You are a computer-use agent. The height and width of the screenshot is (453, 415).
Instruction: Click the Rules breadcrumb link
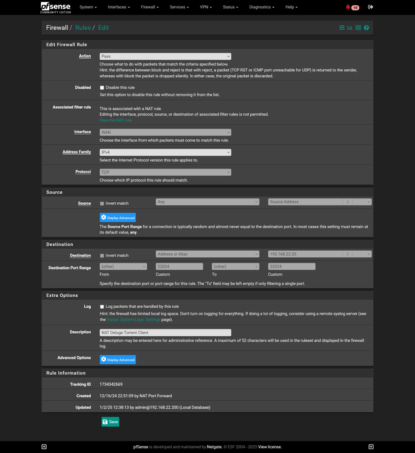[83, 28]
